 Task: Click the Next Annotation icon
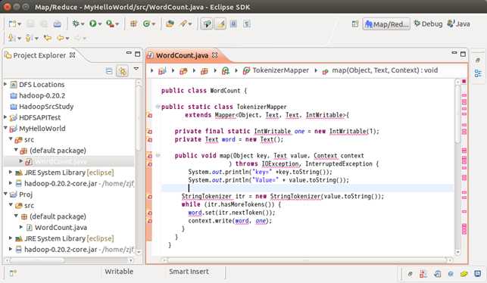pyautogui.click(x=11, y=38)
